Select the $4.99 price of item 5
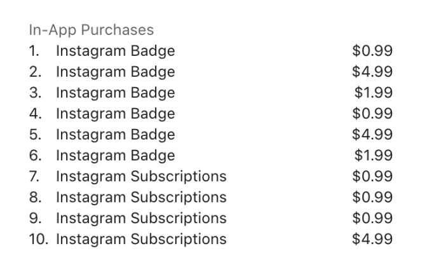The width and height of the screenshot is (432, 272). pyautogui.click(x=372, y=135)
